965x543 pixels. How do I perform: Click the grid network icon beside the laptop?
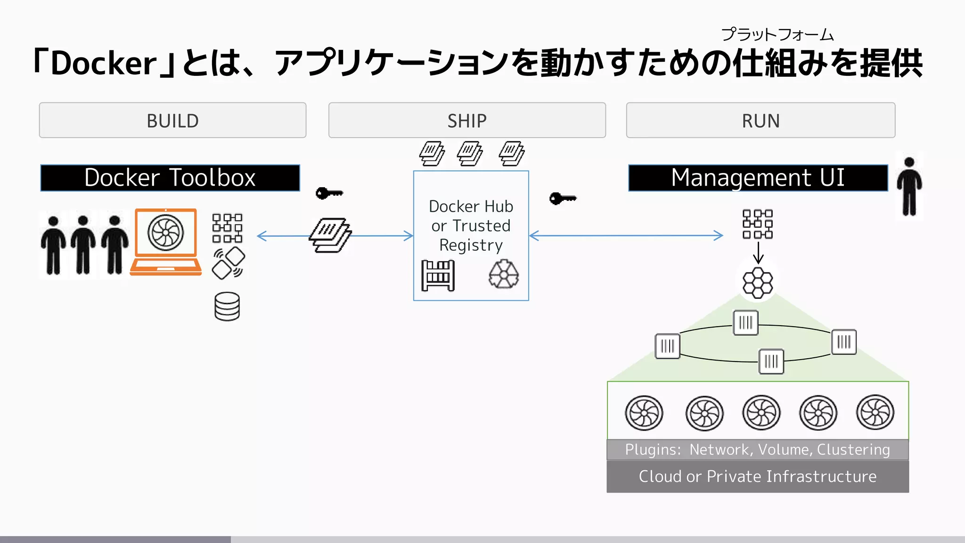[x=227, y=228]
